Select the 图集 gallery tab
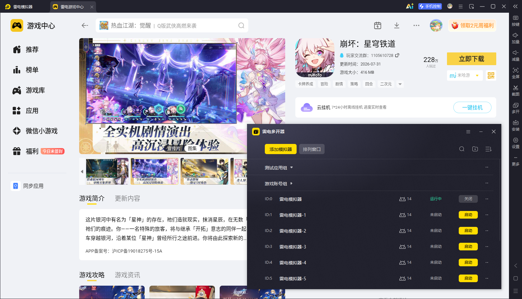 point(192,148)
